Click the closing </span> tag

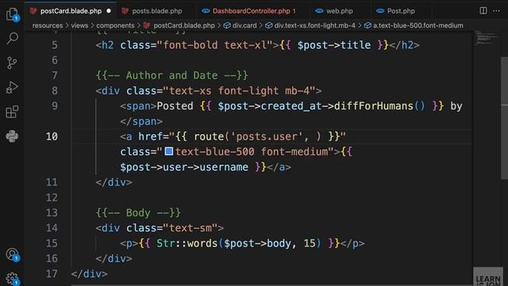141,122
